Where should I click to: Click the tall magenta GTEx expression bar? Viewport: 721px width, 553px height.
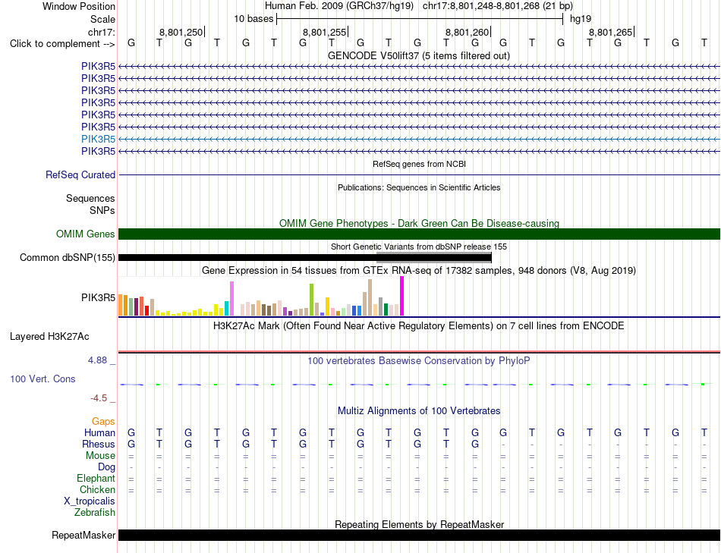click(x=402, y=296)
